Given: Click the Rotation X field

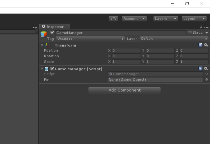Looking at the screenshot, I should pyautogui.click(x=126, y=56).
